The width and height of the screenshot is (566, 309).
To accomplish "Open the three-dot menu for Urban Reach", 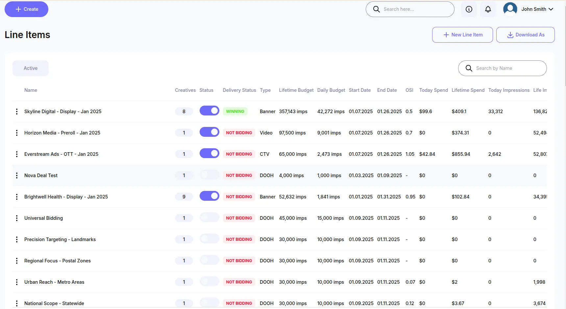I will (17, 282).
